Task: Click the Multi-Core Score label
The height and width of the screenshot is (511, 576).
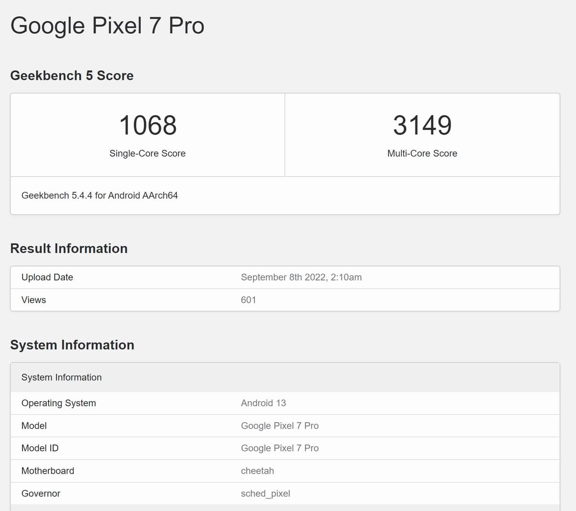Action: point(422,154)
